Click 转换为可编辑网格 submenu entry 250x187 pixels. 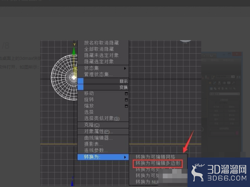click(x=155, y=157)
